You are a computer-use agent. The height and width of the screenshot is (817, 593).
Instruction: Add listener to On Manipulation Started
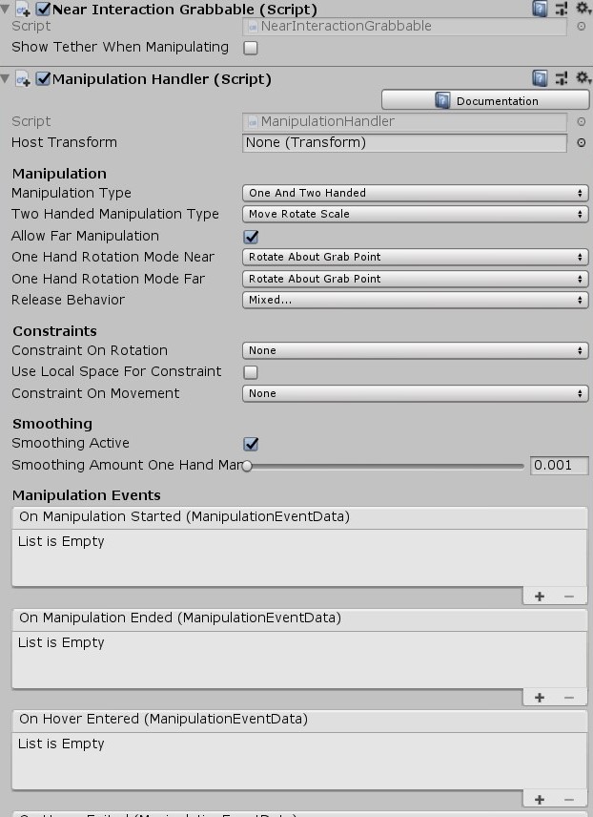(540, 597)
